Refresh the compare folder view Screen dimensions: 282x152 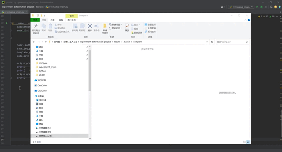[x=212, y=42]
